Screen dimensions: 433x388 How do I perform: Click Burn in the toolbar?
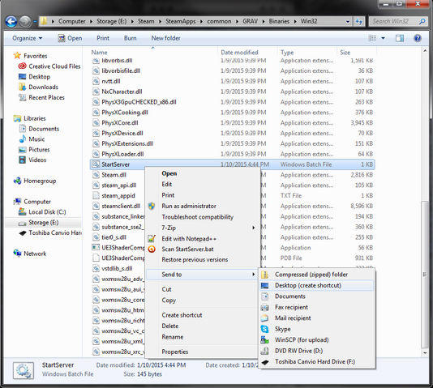(130, 38)
